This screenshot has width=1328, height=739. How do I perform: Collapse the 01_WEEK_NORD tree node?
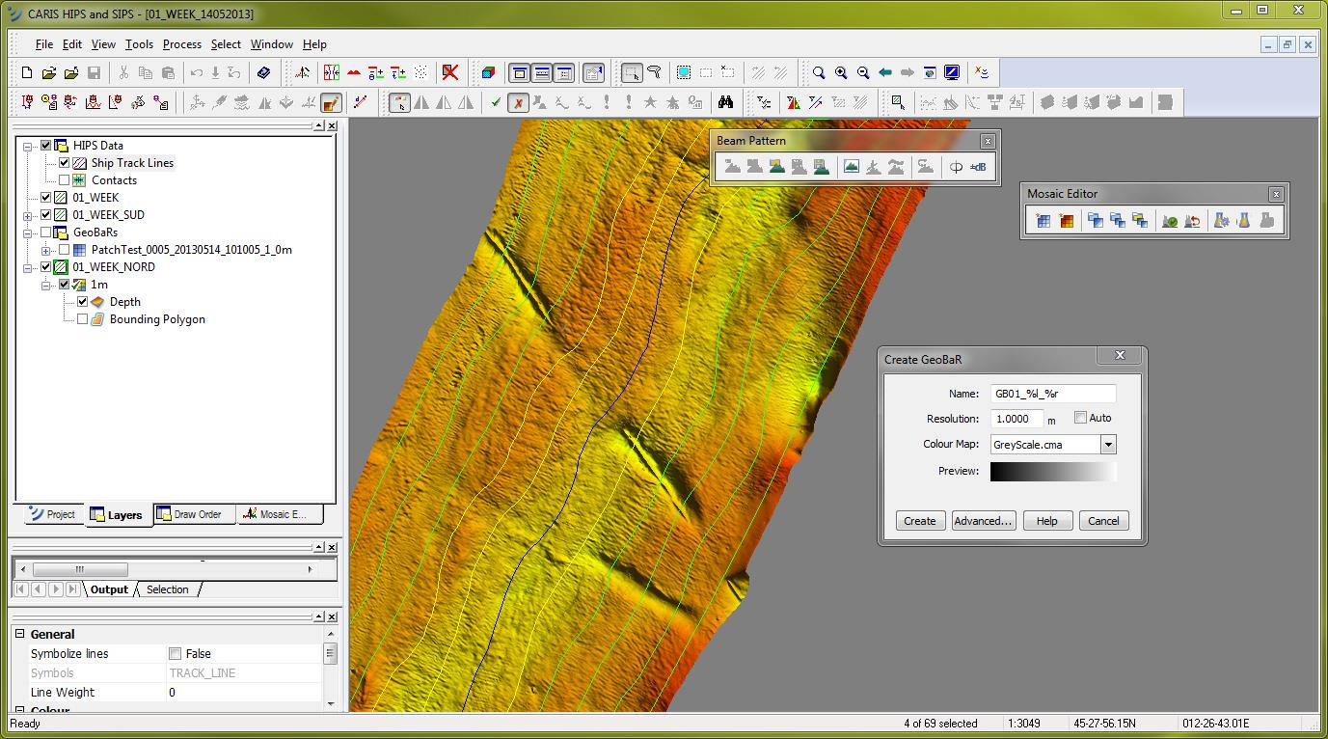[x=28, y=267]
